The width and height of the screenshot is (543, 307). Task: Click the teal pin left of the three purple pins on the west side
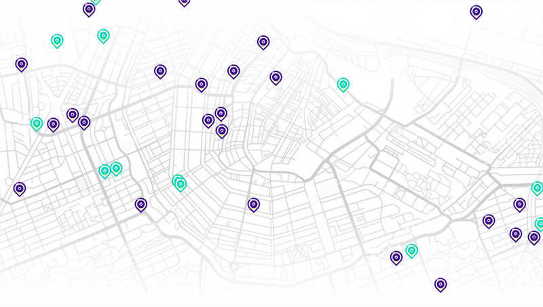tap(37, 124)
